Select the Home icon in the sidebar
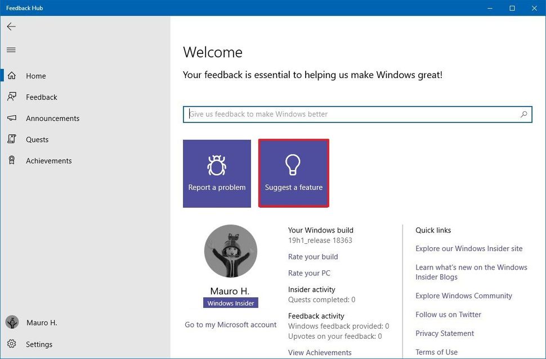Screen dimensions: 546x359 click(x=12, y=76)
